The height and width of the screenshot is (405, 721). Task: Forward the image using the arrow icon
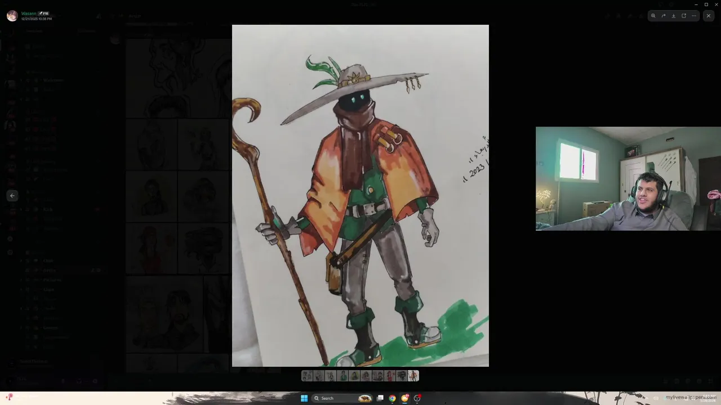[x=664, y=16]
